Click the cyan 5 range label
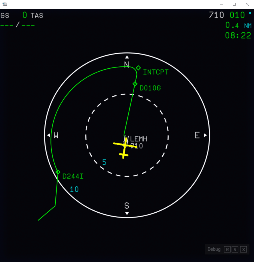Screen dimensions: 254x262 pos(104,162)
